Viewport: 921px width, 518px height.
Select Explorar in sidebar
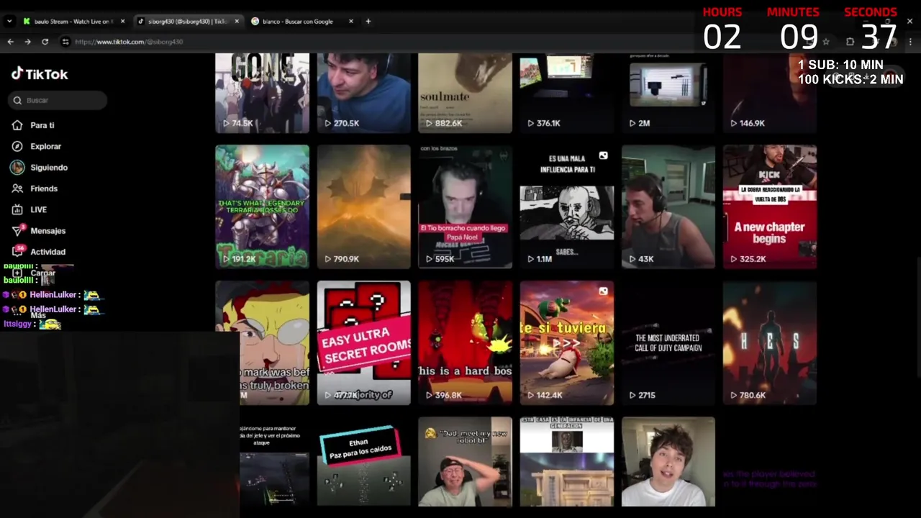point(45,146)
